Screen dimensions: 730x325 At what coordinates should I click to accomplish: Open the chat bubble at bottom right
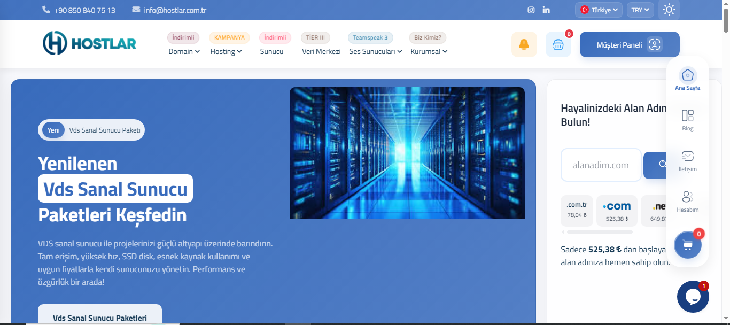click(693, 297)
